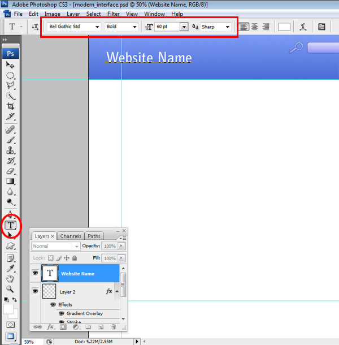339x345 pixels.
Task: Open Layers panel options menu
Action: tap(123, 238)
